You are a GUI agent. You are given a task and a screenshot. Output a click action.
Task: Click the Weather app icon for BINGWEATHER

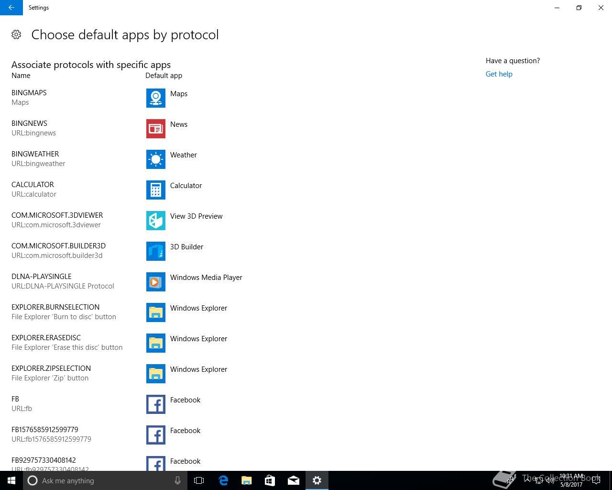(156, 159)
